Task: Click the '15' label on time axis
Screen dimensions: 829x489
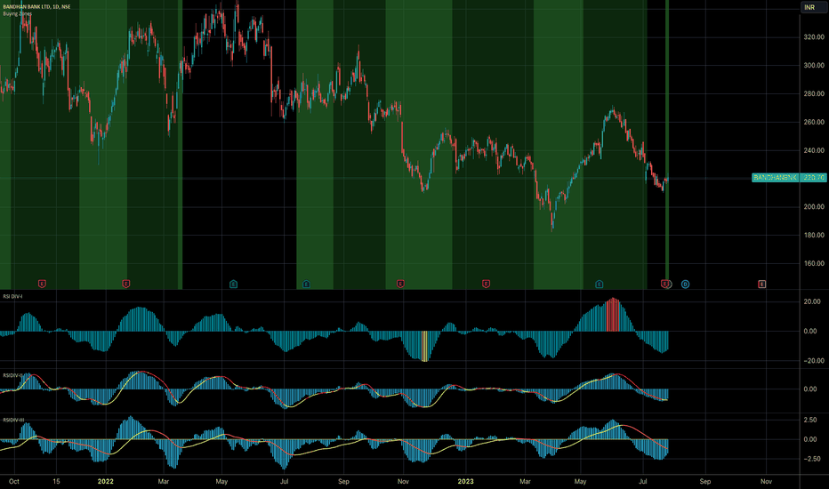Action: 56,482
